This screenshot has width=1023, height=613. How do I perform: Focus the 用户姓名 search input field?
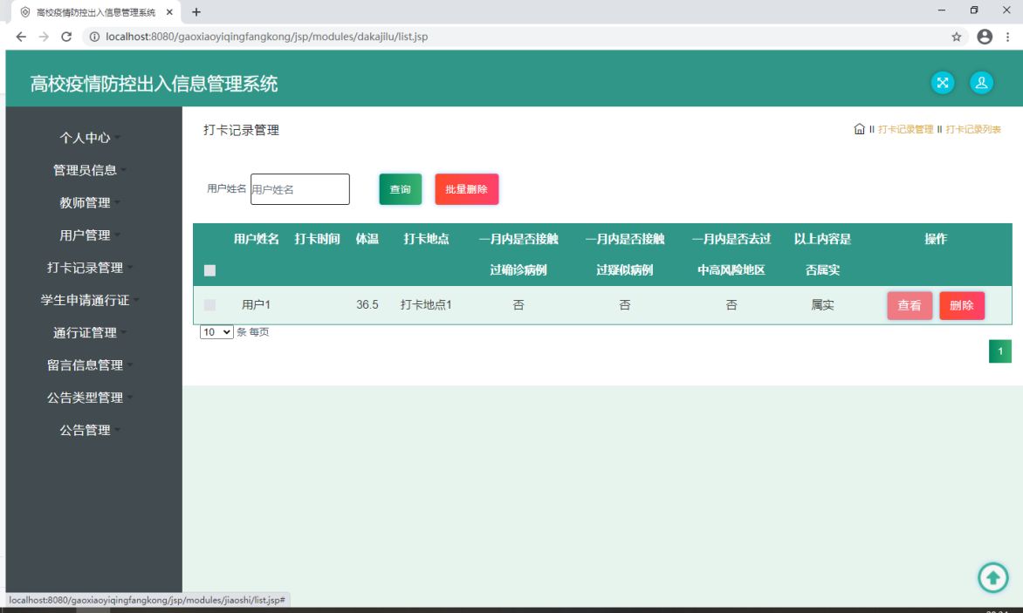[300, 189]
